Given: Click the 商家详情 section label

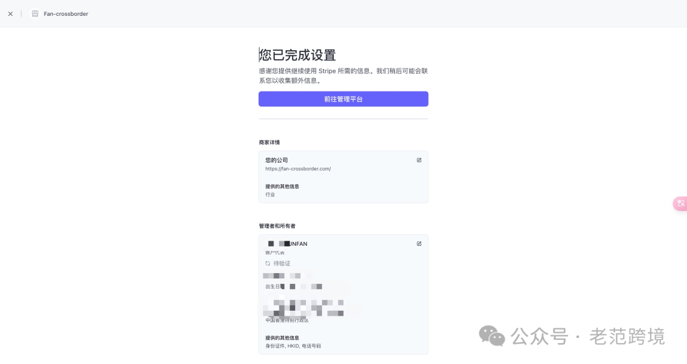Looking at the screenshot, I should [269, 143].
